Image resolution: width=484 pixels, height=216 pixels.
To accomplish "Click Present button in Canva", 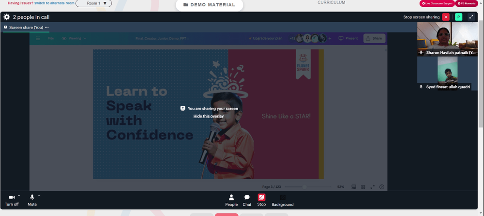I will (348, 38).
